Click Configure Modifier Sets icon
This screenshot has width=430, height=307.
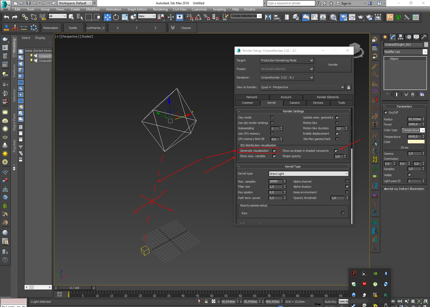click(x=422, y=94)
